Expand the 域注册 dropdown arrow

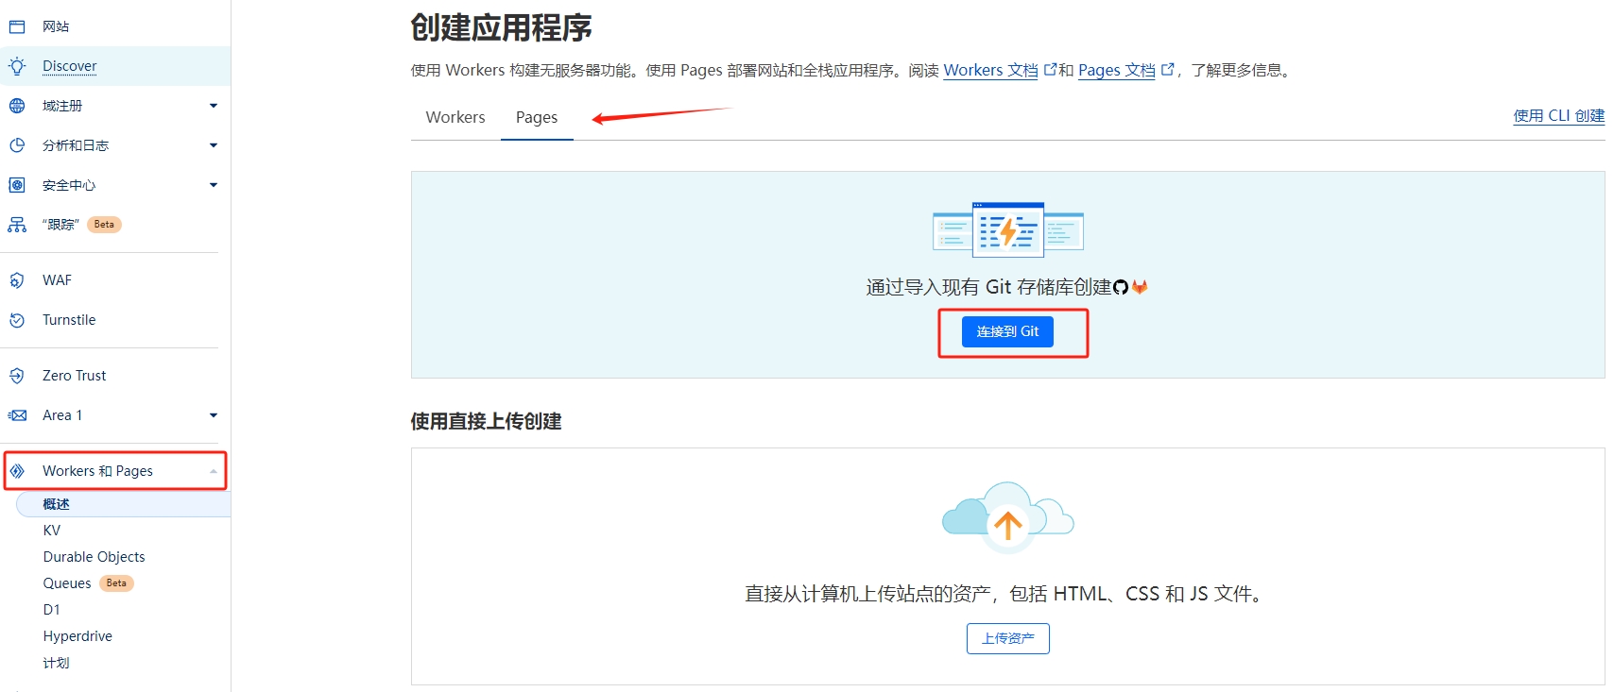tap(214, 106)
